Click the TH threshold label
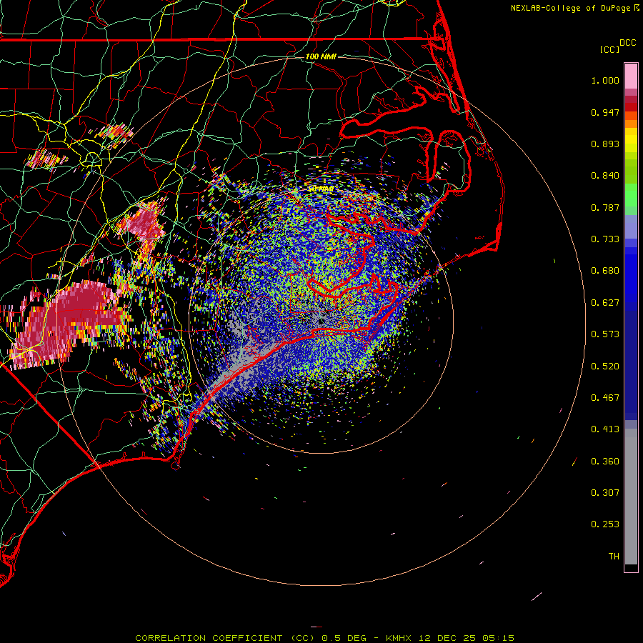Image resolution: width=643 pixels, height=643 pixels. (x=614, y=557)
